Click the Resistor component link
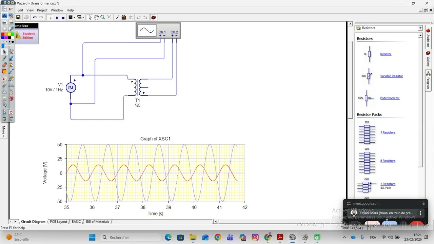This screenshot has width=434, height=244. [x=386, y=54]
